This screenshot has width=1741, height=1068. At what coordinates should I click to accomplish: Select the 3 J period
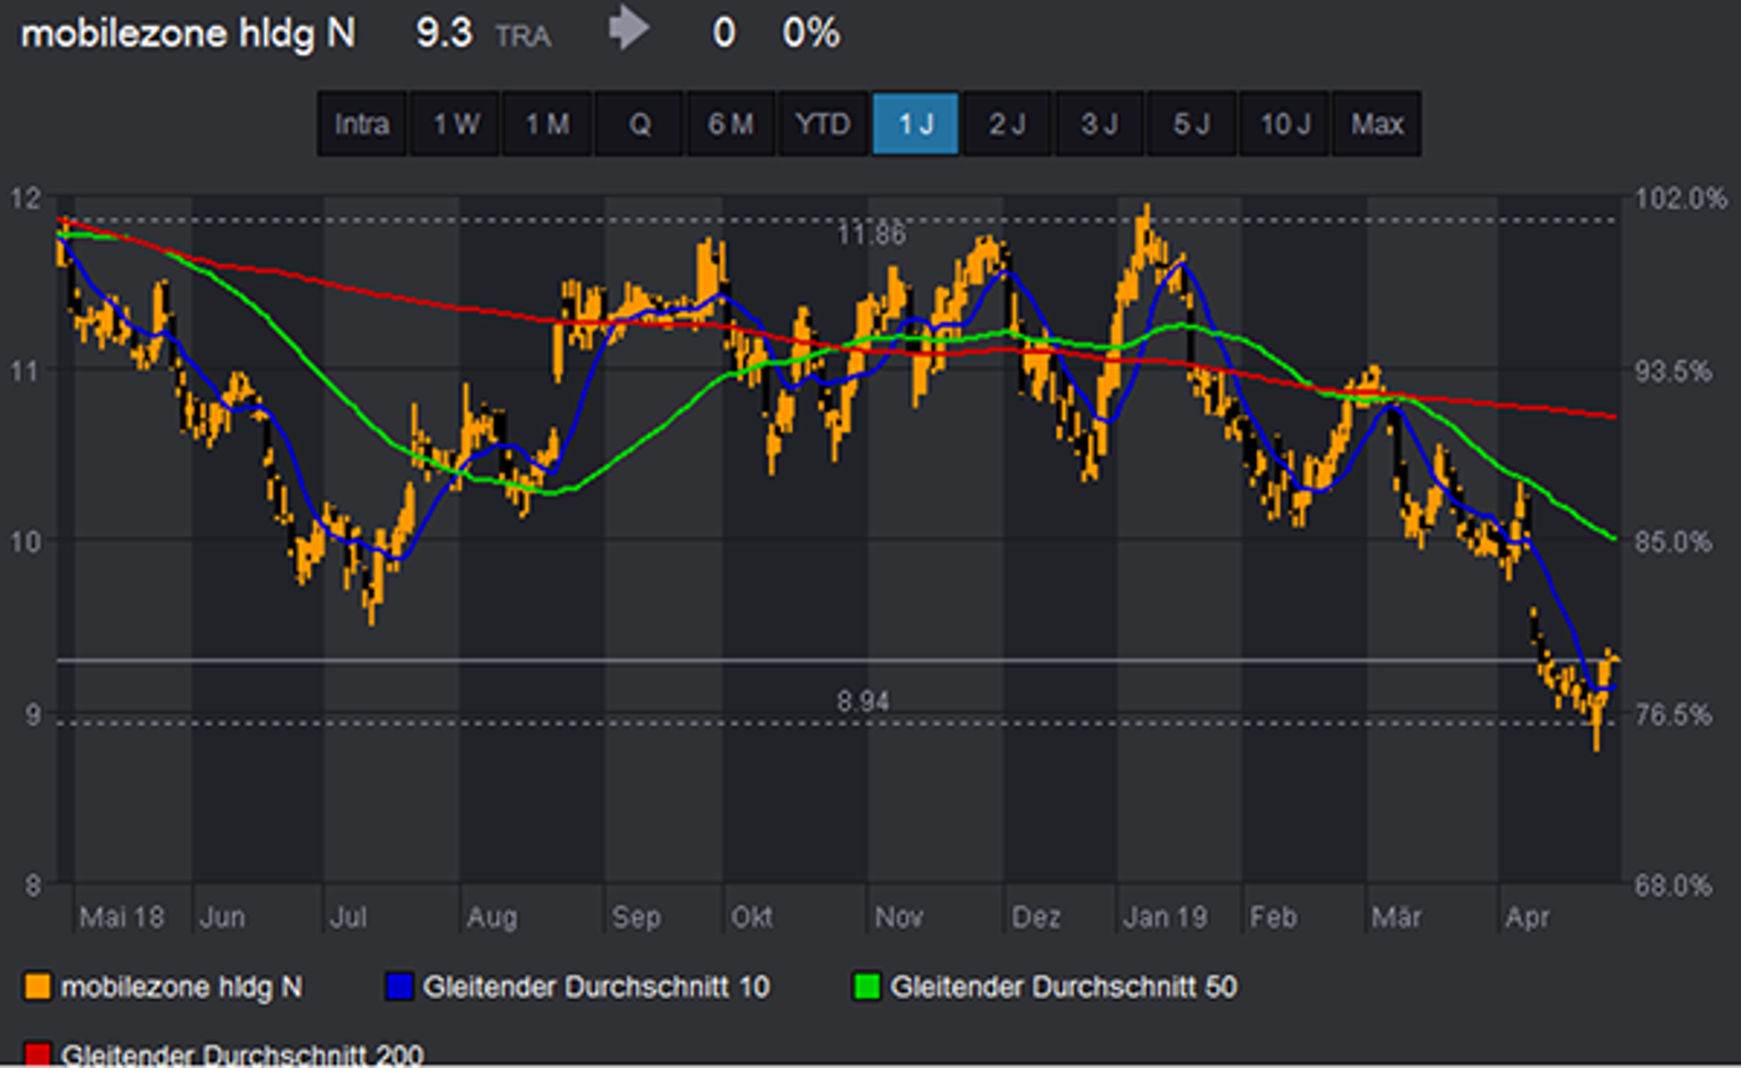point(1099,124)
